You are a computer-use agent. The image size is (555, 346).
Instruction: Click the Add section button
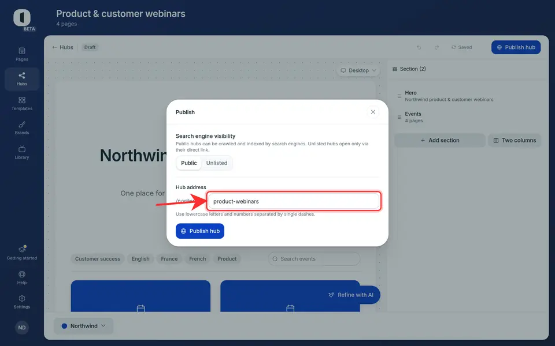coord(439,140)
